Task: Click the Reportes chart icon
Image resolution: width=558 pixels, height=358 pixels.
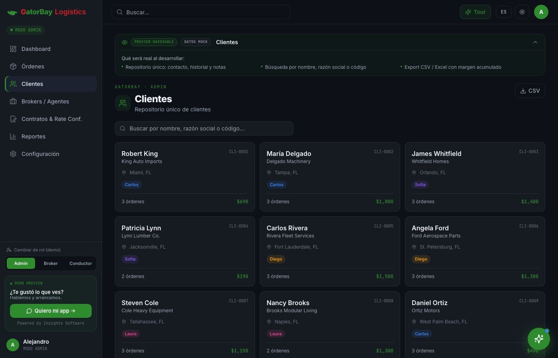Action: [13, 136]
